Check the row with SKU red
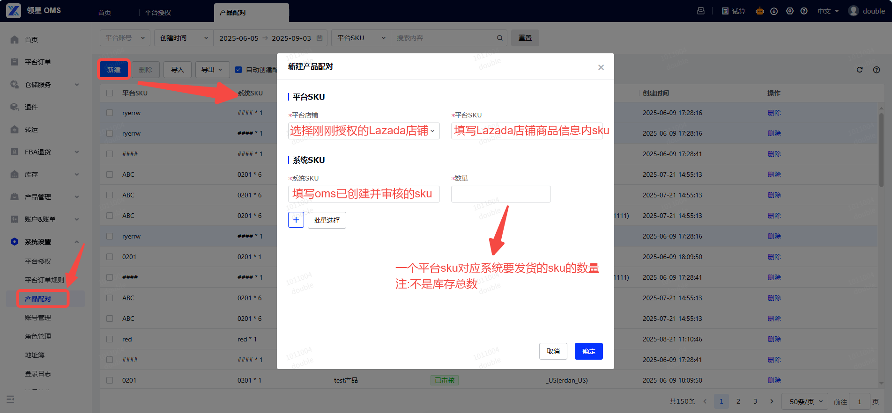 110,339
